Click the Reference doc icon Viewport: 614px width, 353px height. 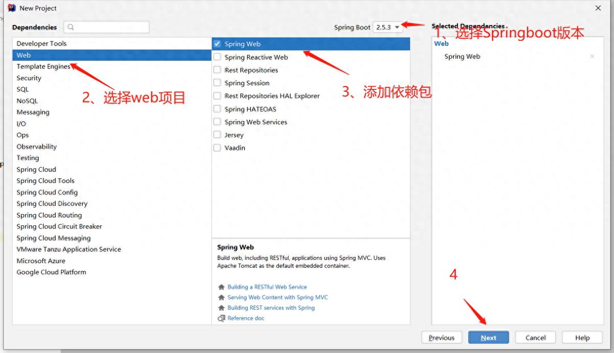[x=221, y=318]
